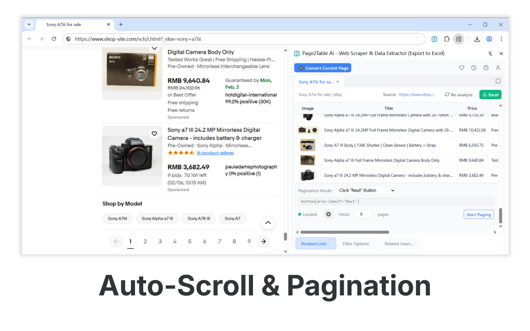Image resolution: width=530 pixels, height=331 pixels.
Task: Open the browser Downloads icon
Action: [x=477, y=39]
